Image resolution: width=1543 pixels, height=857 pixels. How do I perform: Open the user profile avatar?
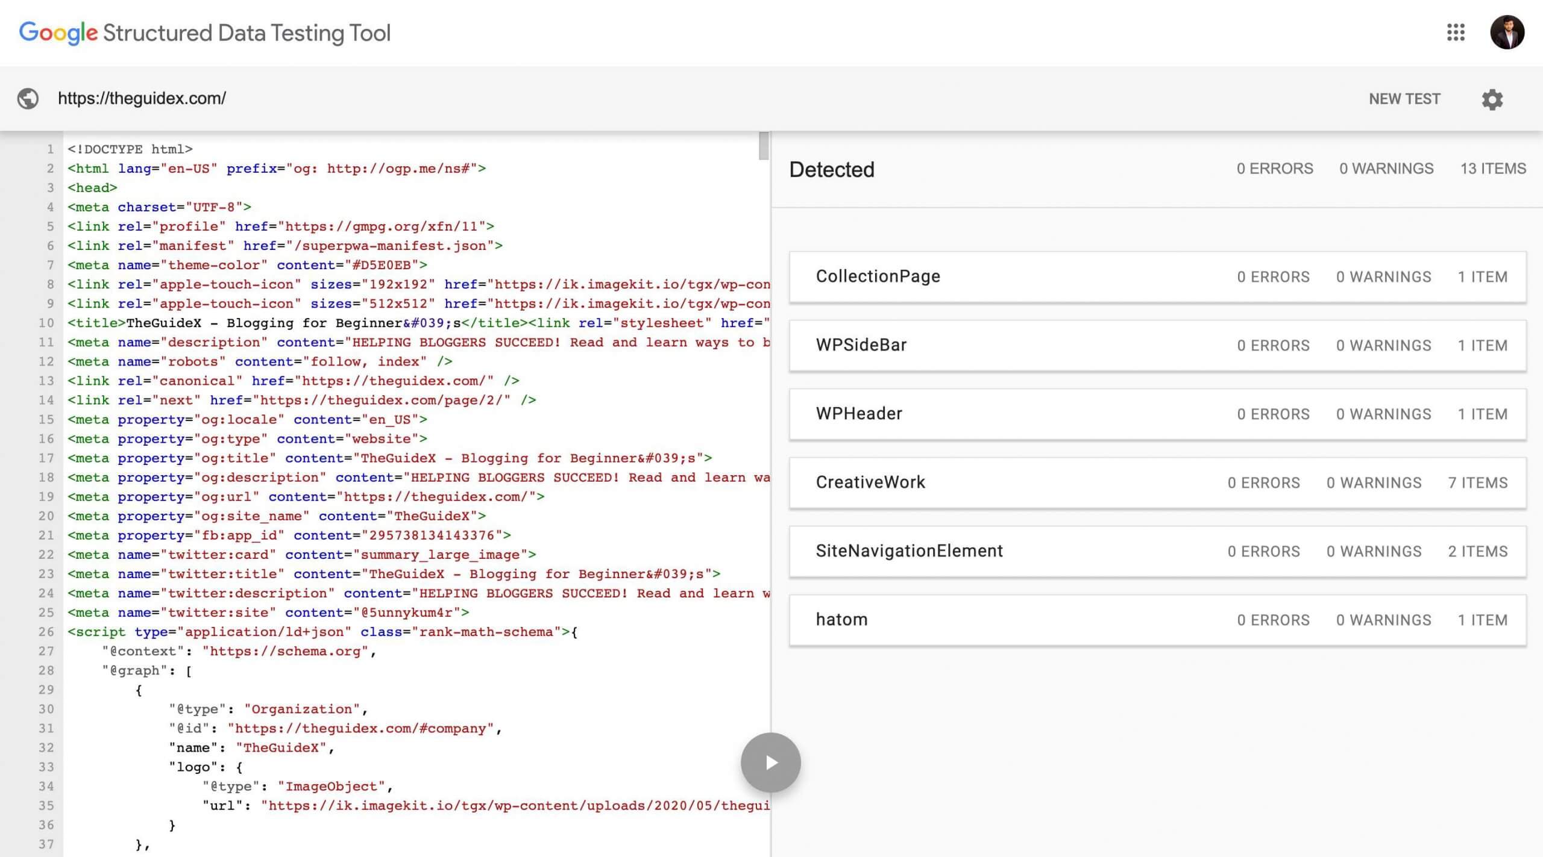point(1507,33)
